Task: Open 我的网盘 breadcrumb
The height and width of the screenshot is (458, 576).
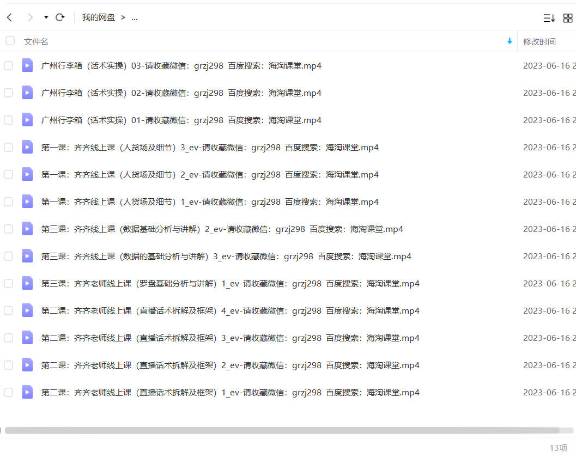Action: [x=99, y=17]
